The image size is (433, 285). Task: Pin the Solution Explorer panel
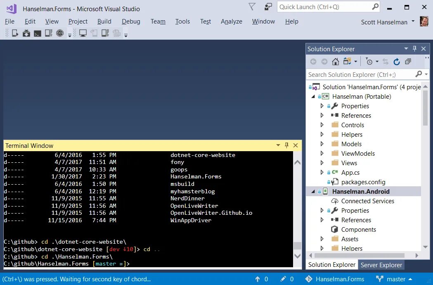point(414,49)
